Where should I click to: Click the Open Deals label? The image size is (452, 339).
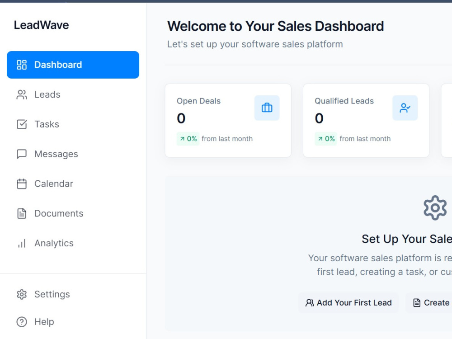[x=198, y=101]
